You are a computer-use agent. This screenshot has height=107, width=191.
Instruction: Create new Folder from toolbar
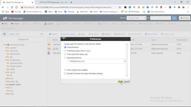point(15,24)
